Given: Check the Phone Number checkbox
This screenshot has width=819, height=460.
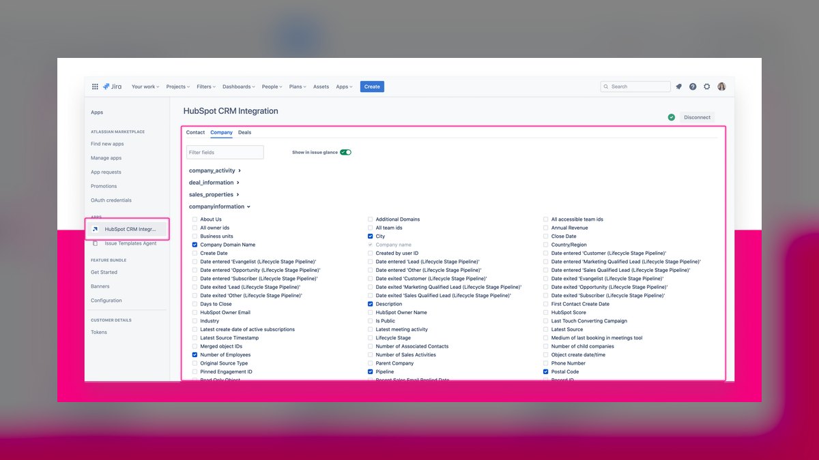Looking at the screenshot, I should click(x=546, y=363).
